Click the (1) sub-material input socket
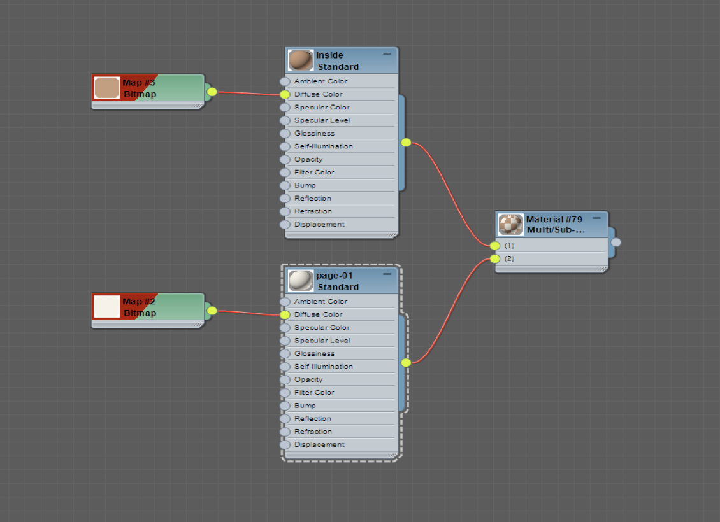 tap(494, 246)
